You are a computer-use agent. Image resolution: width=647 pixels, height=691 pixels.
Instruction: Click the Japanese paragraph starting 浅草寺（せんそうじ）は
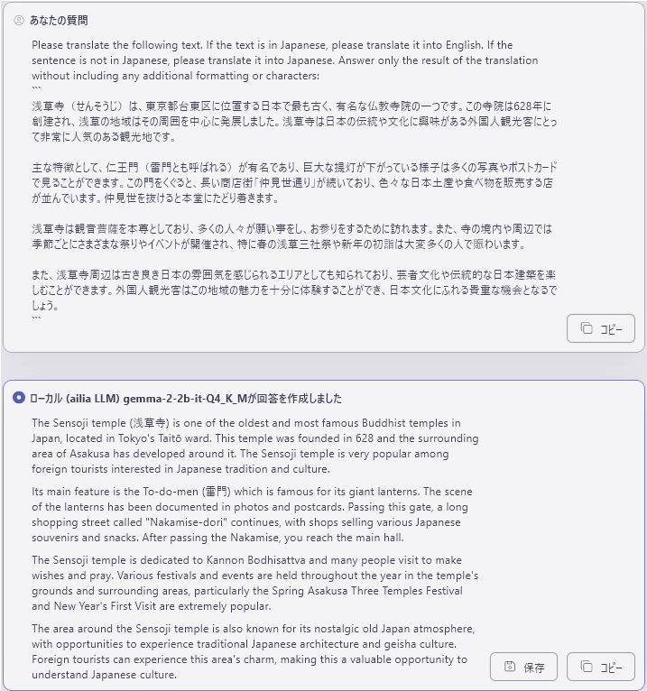[294, 122]
